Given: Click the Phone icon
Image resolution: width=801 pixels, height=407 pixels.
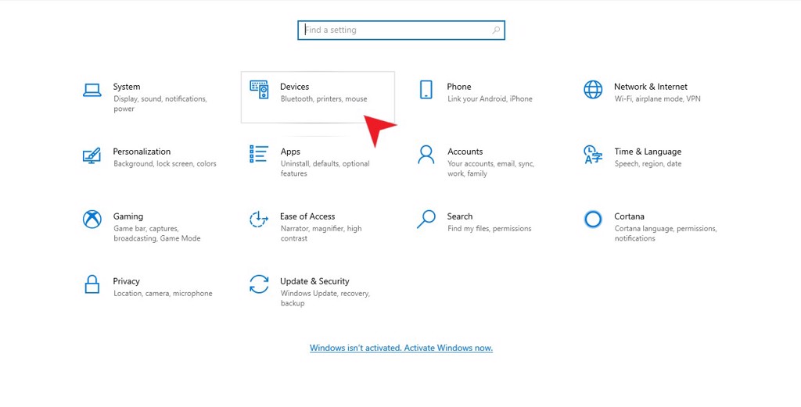Looking at the screenshot, I should [x=426, y=90].
